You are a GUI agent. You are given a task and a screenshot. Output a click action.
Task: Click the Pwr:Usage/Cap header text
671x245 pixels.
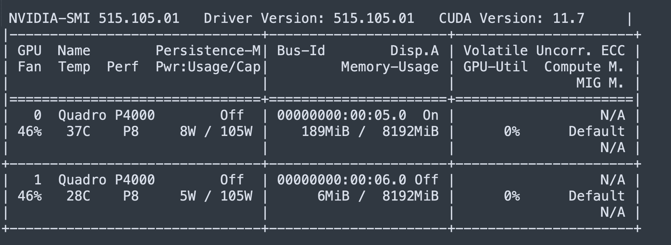208,67
